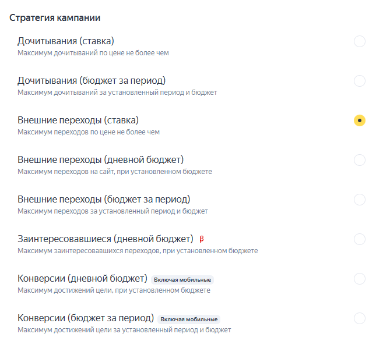Choose Дочитывания (бюджет за период) radio button

tap(360, 81)
